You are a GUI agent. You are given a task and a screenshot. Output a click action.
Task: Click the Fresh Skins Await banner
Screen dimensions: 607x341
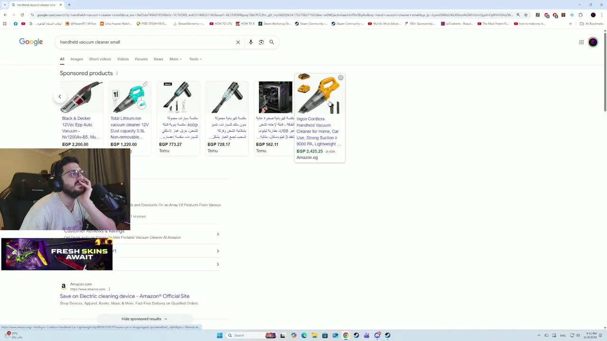[x=57, y=254]
